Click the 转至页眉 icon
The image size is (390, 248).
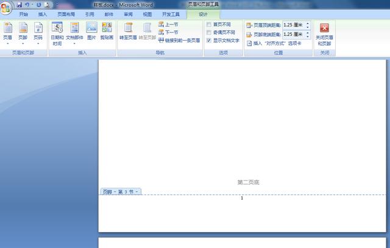coord(128,27)
